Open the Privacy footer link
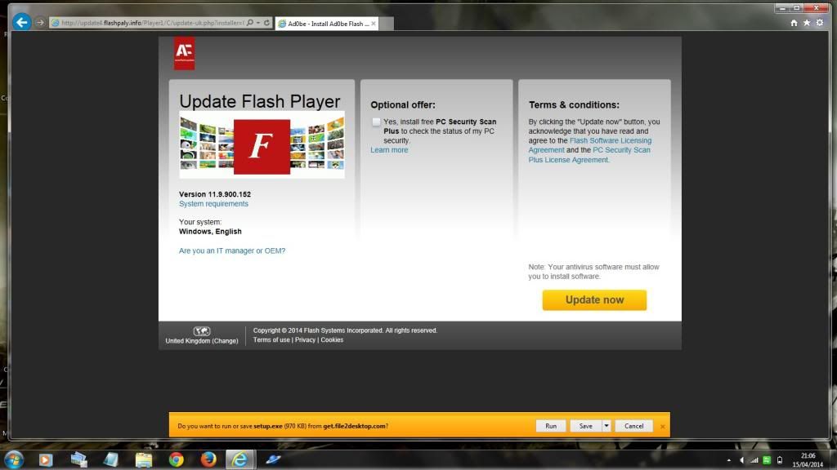 [306, 340]
